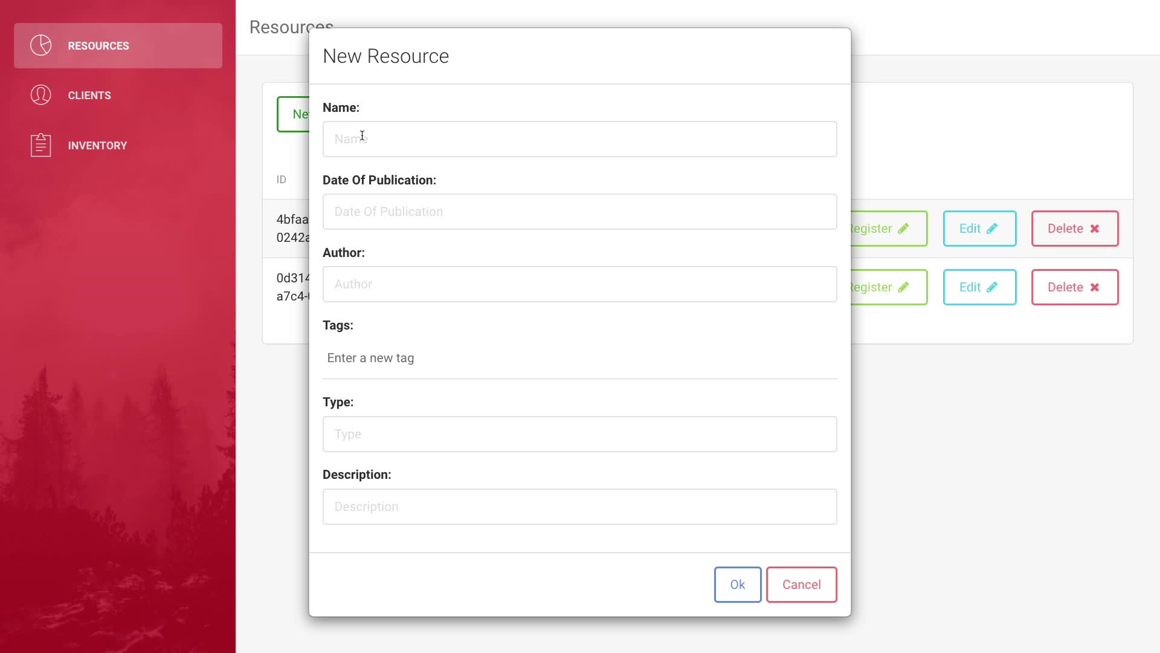Click into the Author field
Viewport: 1160px width, 653px height.
tap(579, 284)
